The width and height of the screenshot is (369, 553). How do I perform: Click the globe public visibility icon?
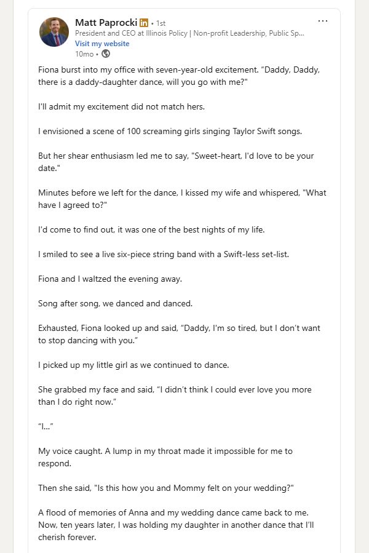[x=106, y=54]
